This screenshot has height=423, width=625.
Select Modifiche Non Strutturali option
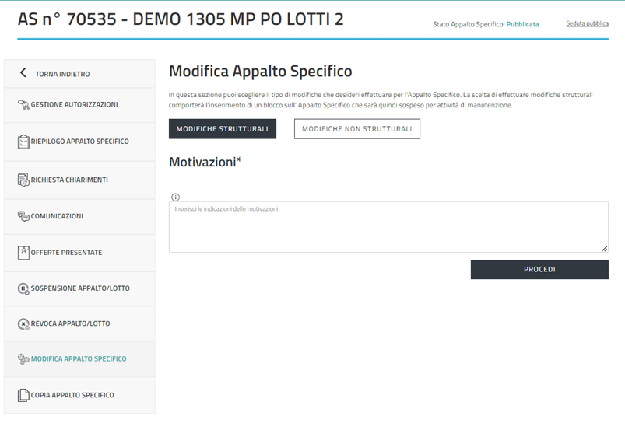tap(356, 129)
